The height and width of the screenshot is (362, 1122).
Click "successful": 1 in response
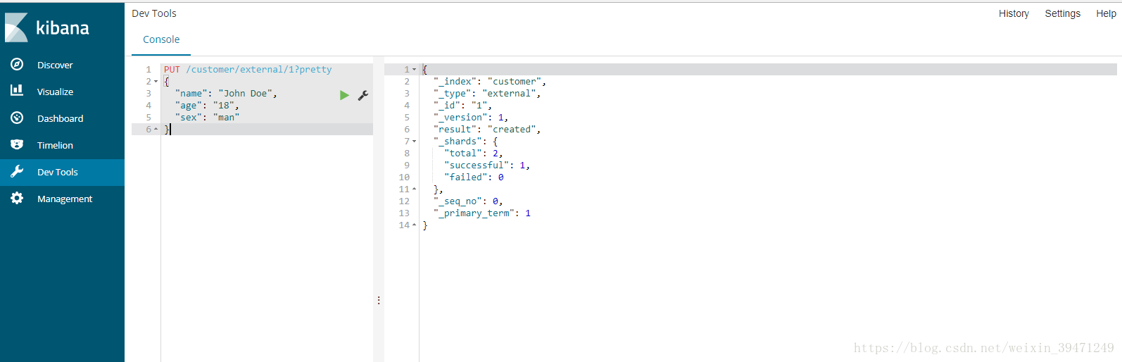tap(486, 166)
